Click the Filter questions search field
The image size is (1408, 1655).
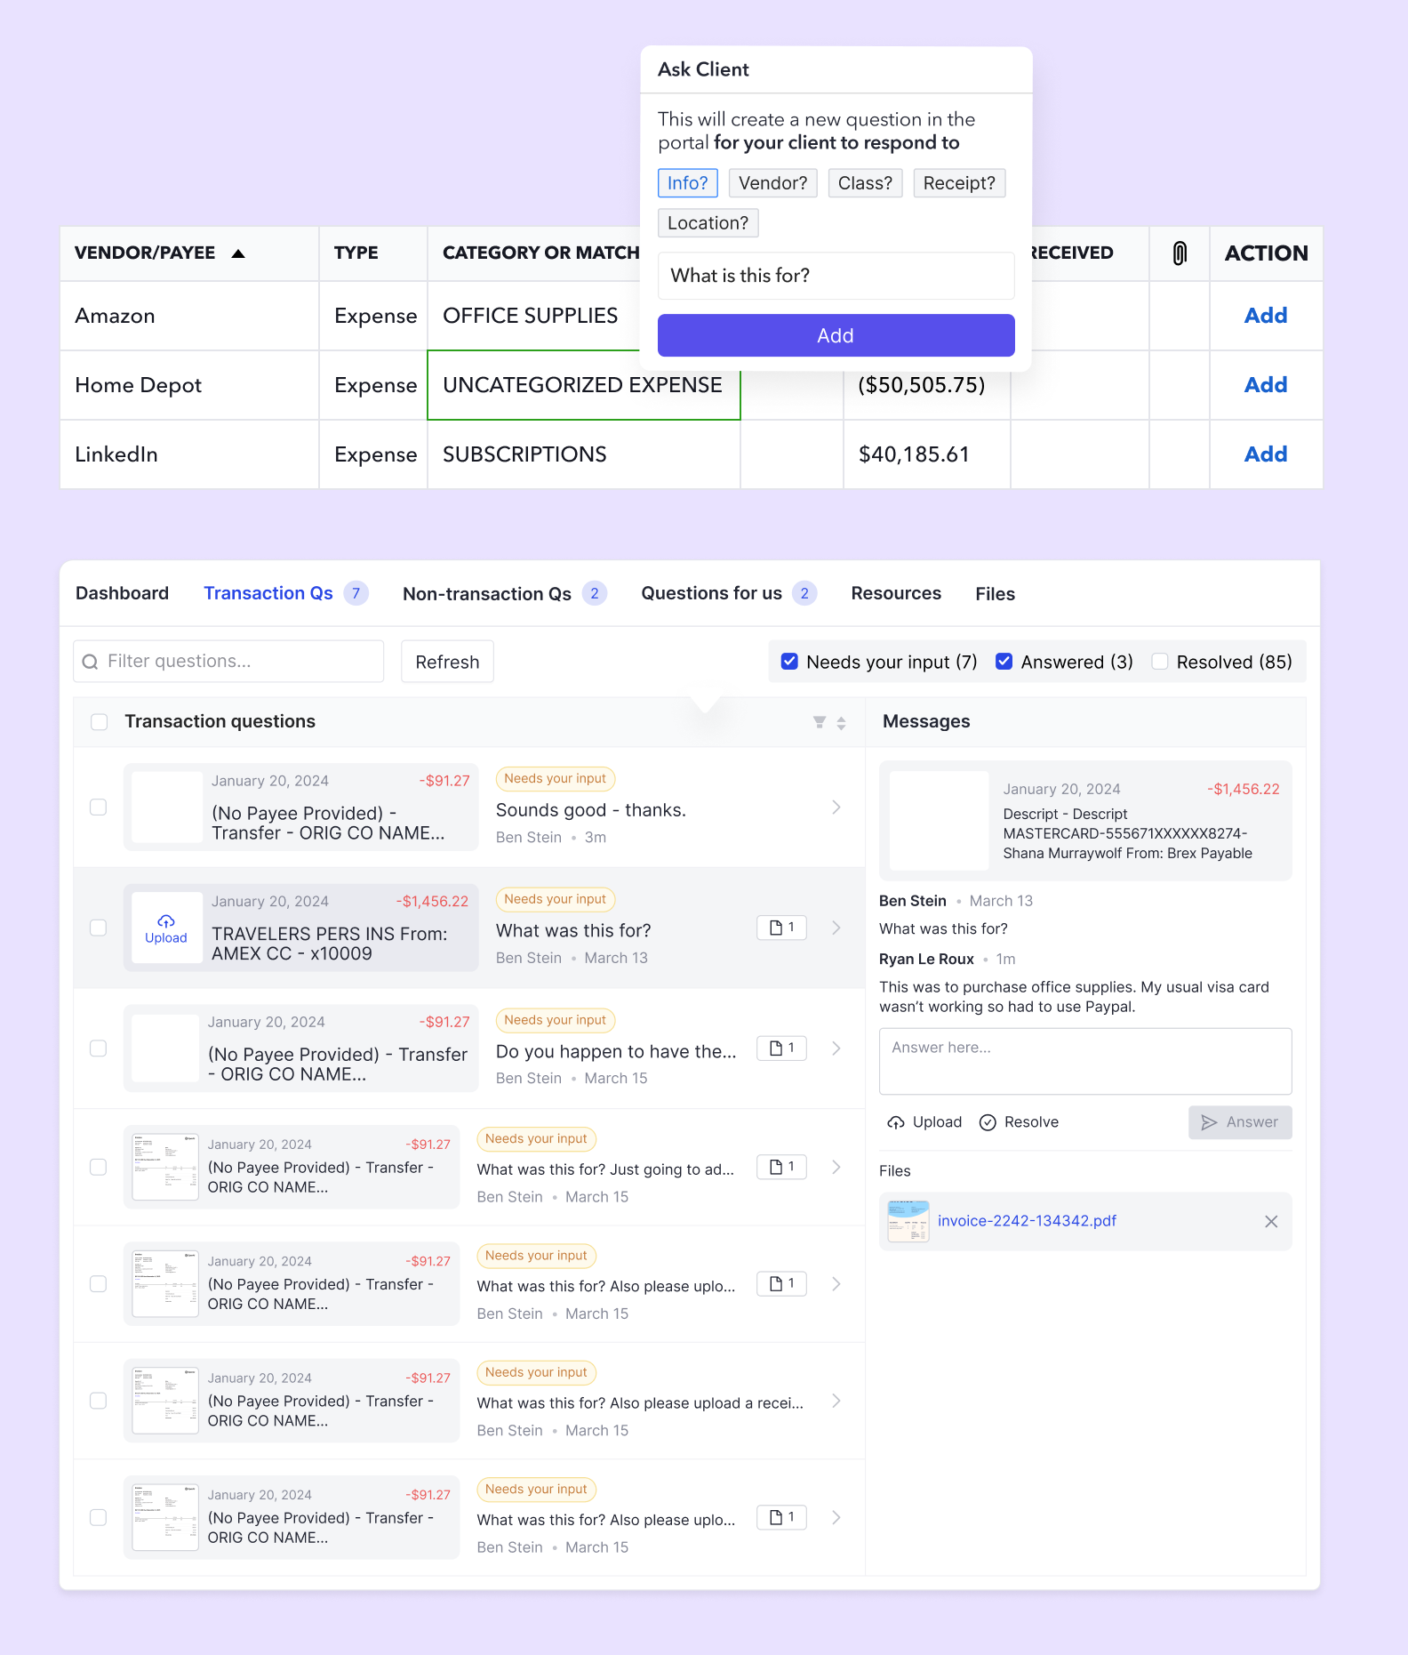(x=229, y=662)
